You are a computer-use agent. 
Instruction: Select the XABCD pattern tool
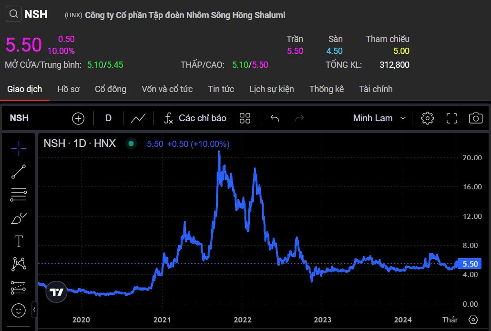click(19, 264)
